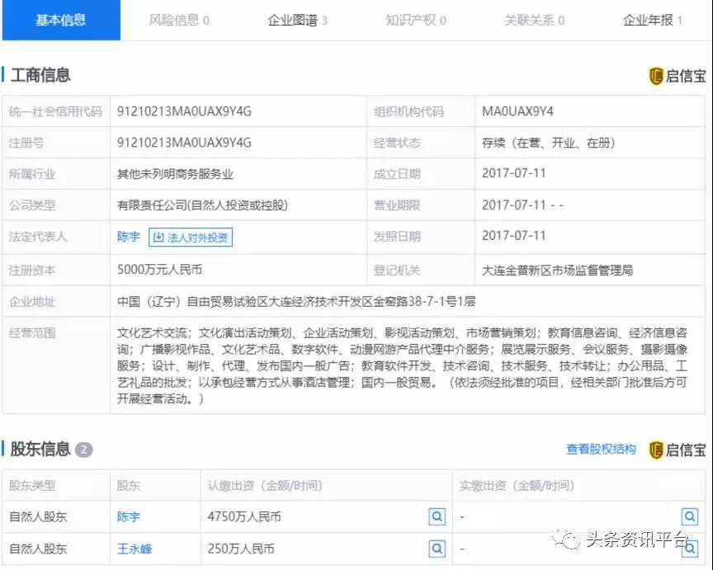This screenshot has width=713, height=570.
Task: Open the 风险信息 tab
Action: [178, 20]
